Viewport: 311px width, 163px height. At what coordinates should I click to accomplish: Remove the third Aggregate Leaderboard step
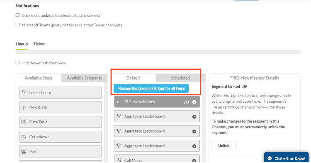pyautogui.click(x=194, y=146)
